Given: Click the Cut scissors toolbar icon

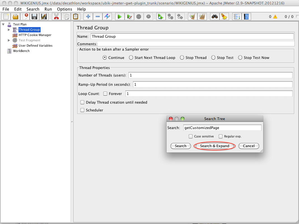Looking at the screenshot, I should (x=56, y=16).
